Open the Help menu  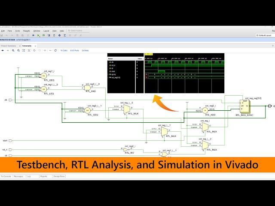(x=62, y=31)
